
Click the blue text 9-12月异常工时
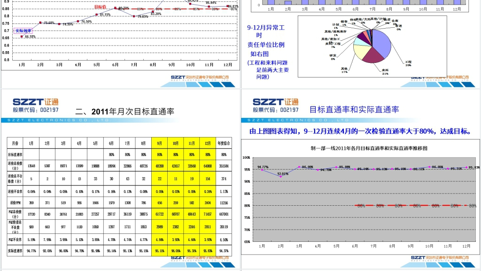tap(265, 31)
